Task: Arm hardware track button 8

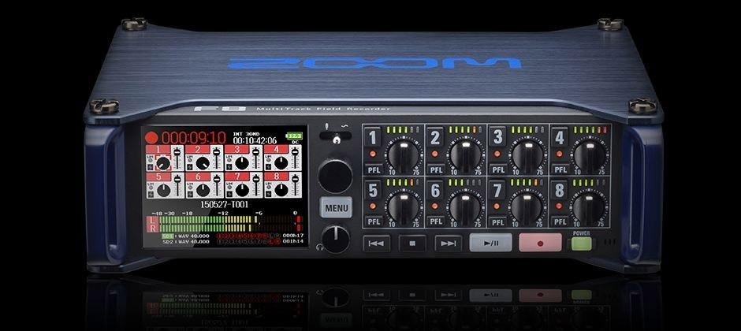Action: [x=560, y=190]
